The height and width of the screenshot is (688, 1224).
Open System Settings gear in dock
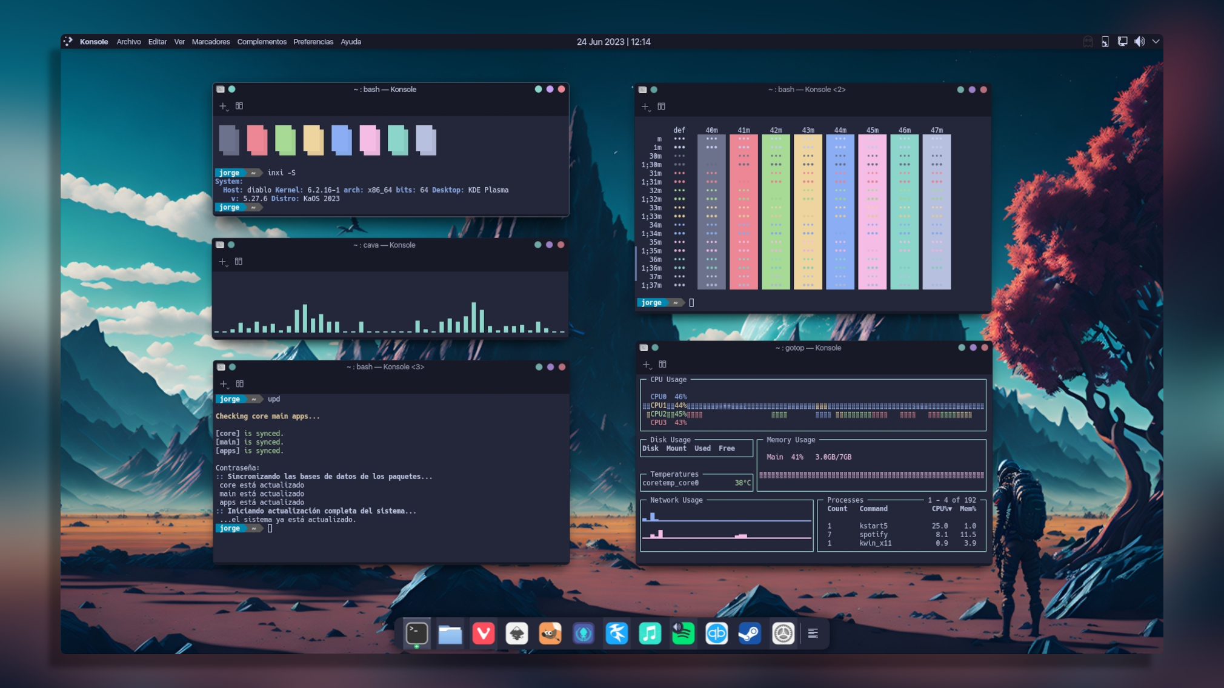783,633
